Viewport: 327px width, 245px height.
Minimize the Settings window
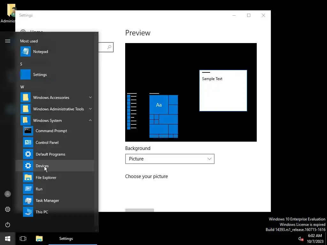click(234, 15)
